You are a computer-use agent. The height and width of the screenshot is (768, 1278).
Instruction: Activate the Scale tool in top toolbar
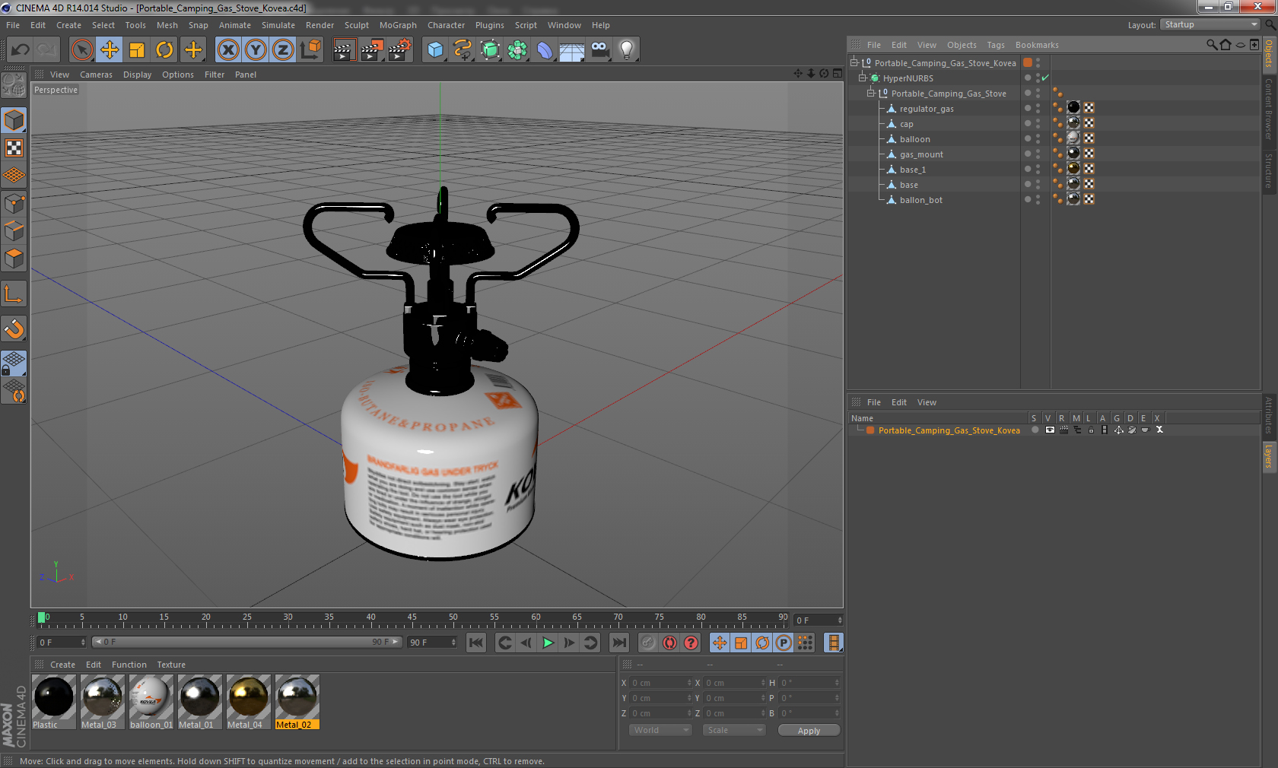pyautogui.click(x=137, y=50)
